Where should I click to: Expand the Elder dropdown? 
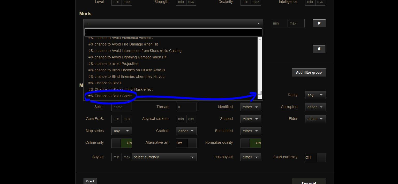tap(315, 119)
